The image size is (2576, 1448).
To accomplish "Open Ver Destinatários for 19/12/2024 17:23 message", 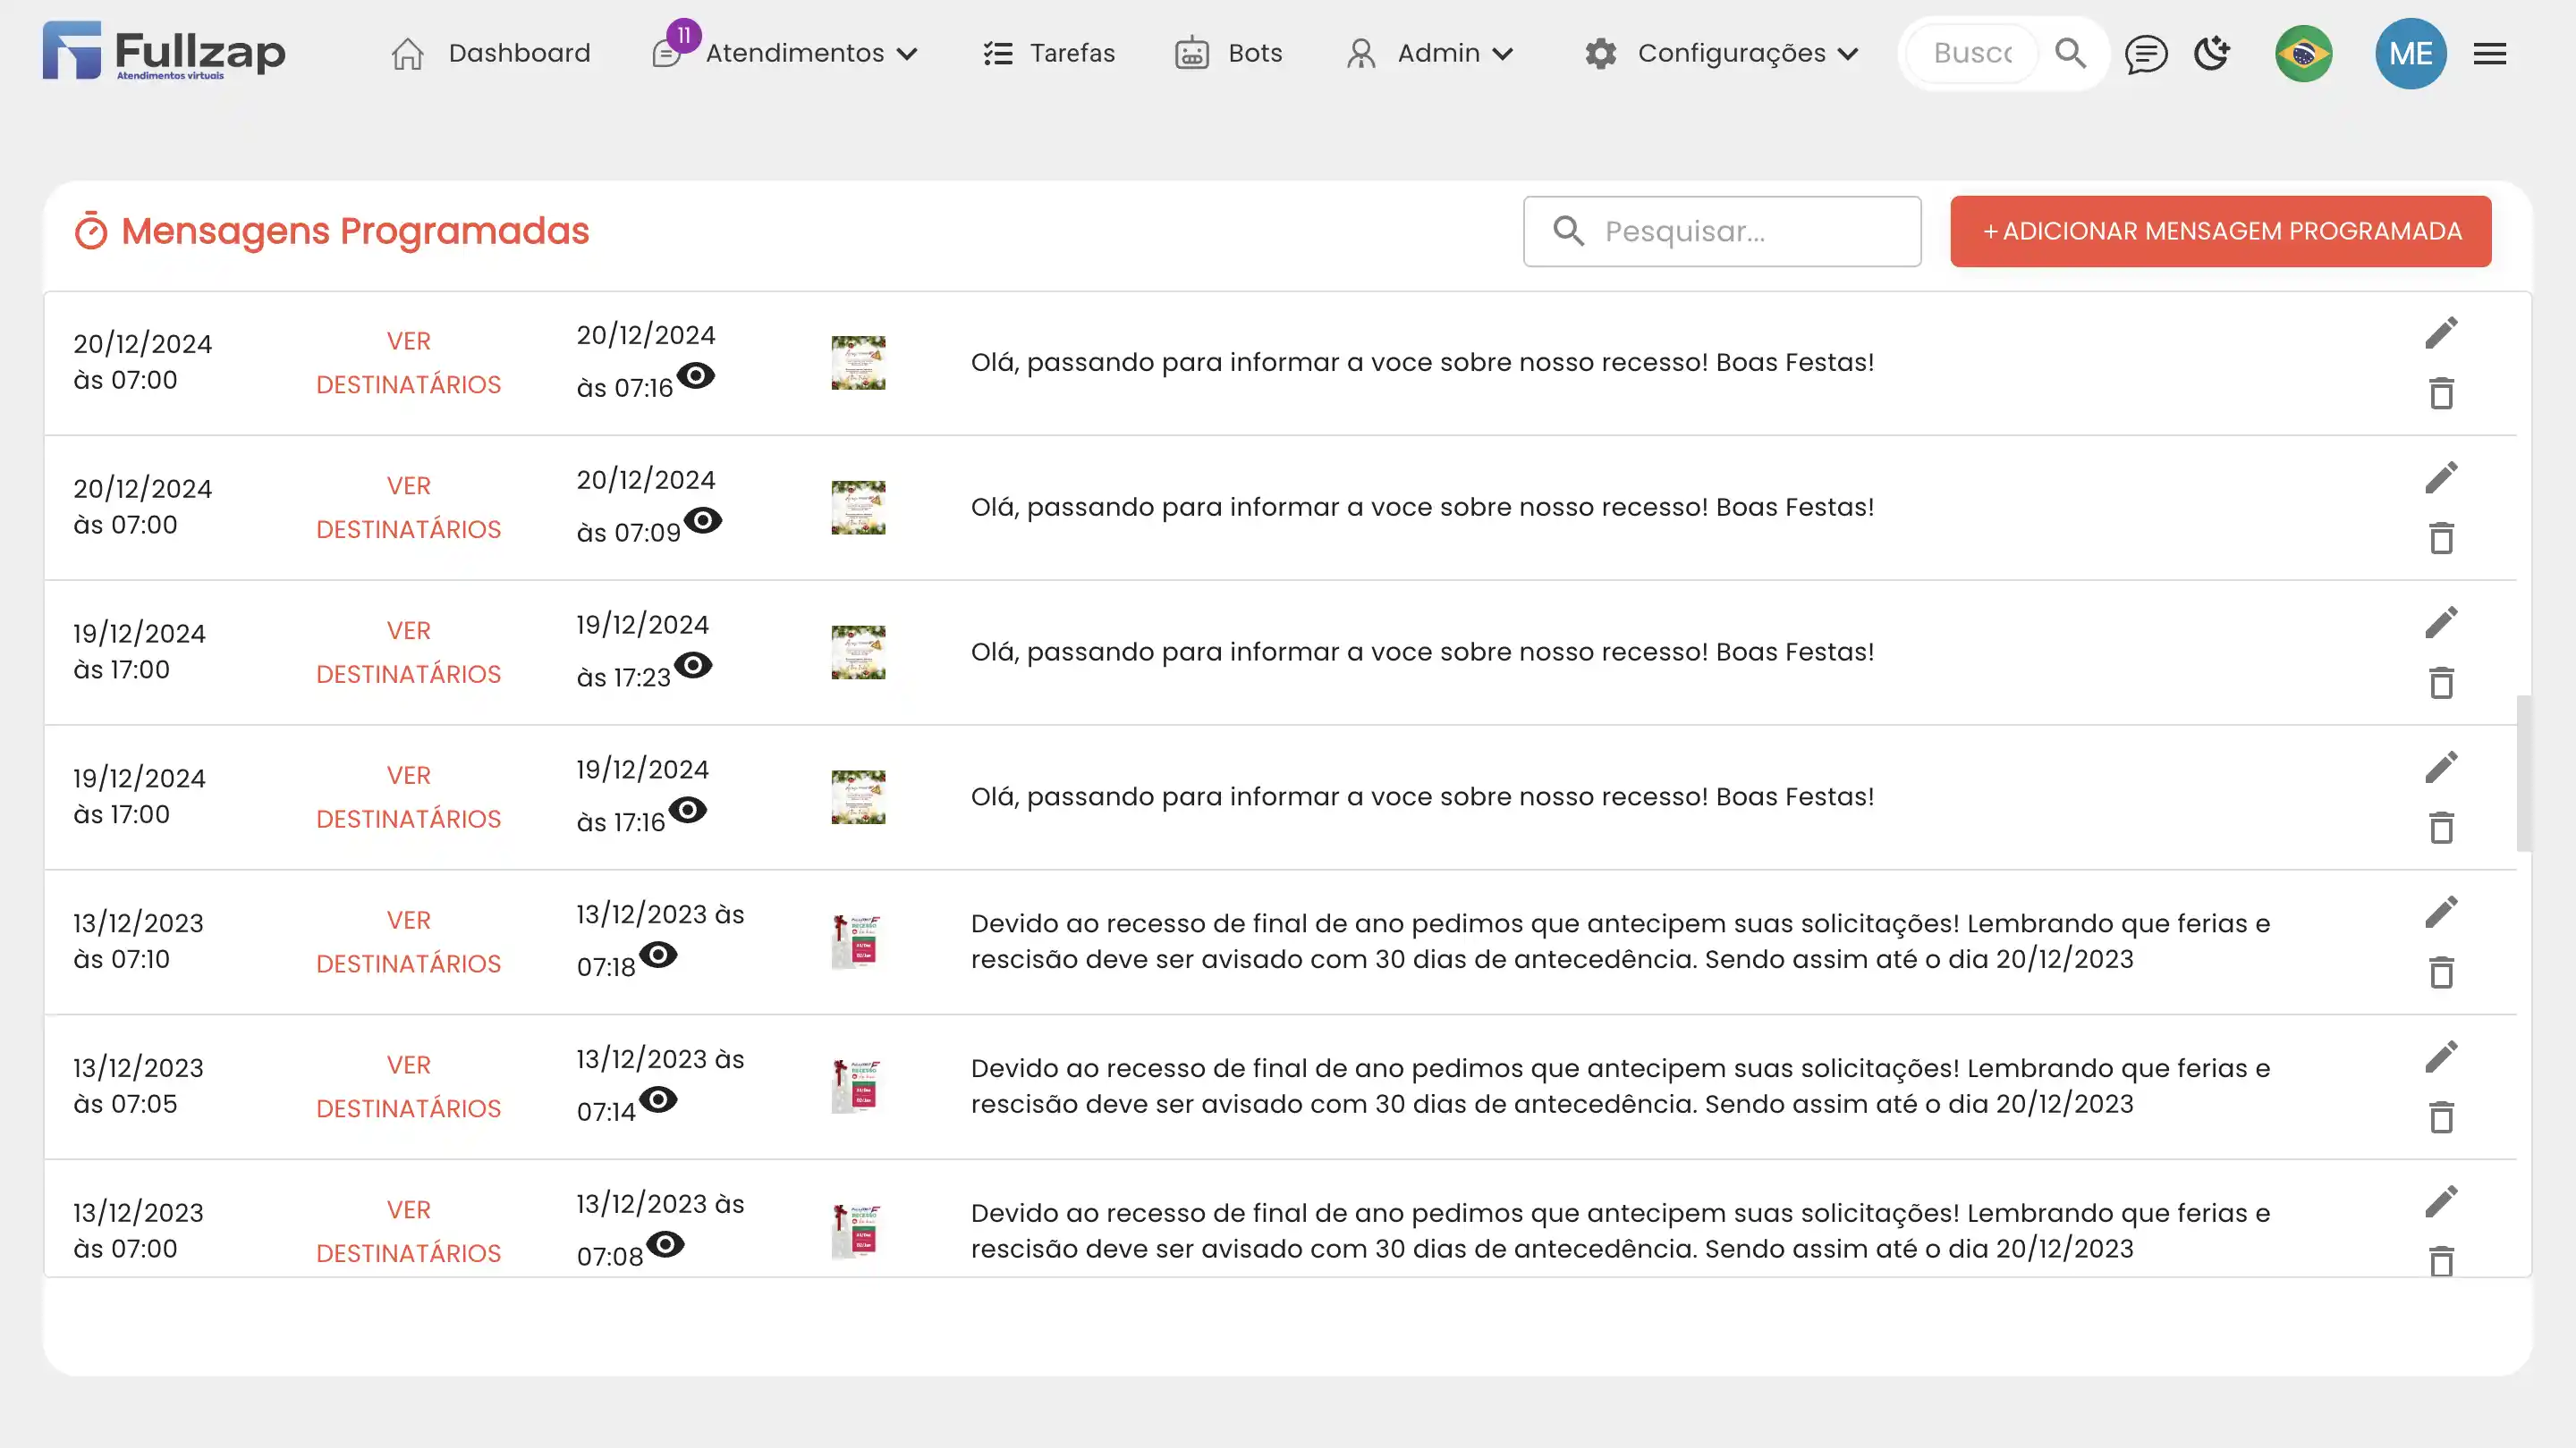I will (x=408, y=652).
